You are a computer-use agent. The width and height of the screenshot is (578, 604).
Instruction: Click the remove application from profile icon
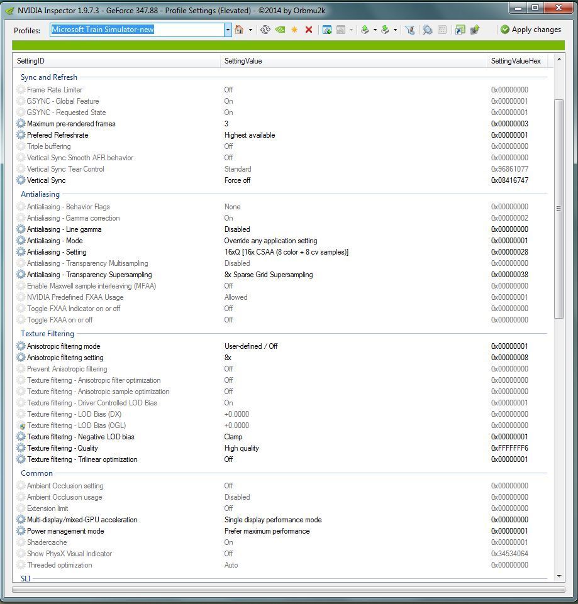click(x=341, y=30)
